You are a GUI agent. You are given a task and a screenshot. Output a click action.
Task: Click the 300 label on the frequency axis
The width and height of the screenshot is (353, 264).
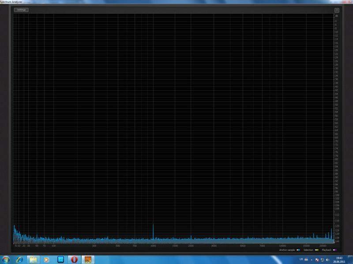click(94, 246)
